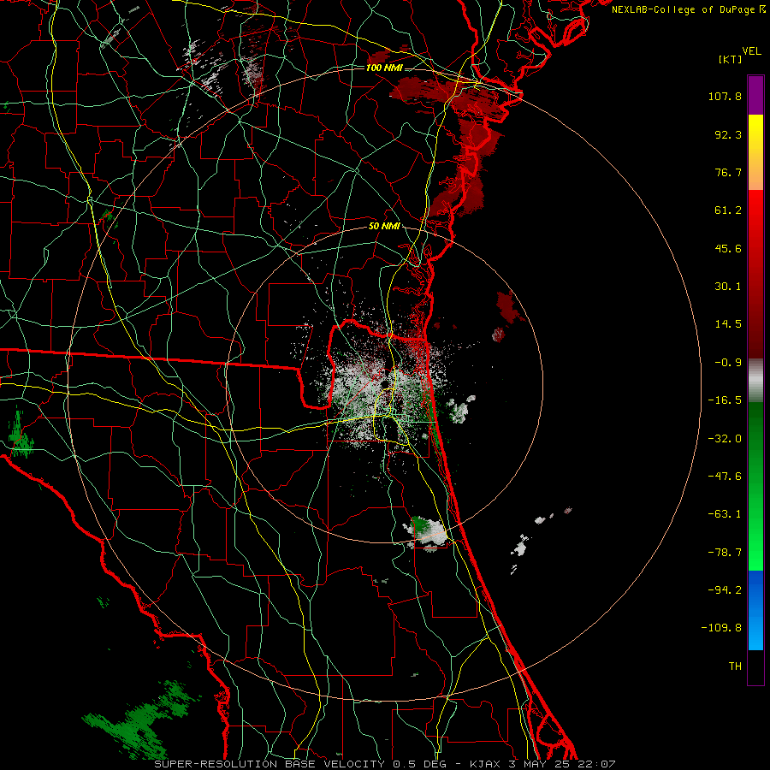Pick the gray near-zero segment of the color bar
This screenshot has height=770, width=770.
(755, 380)
